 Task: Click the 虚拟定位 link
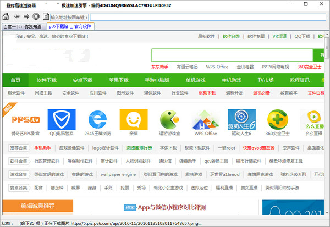point(199,187)
